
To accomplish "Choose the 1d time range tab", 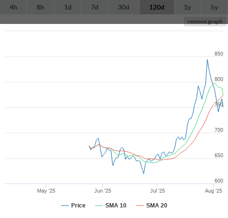I will click(68, 7).
